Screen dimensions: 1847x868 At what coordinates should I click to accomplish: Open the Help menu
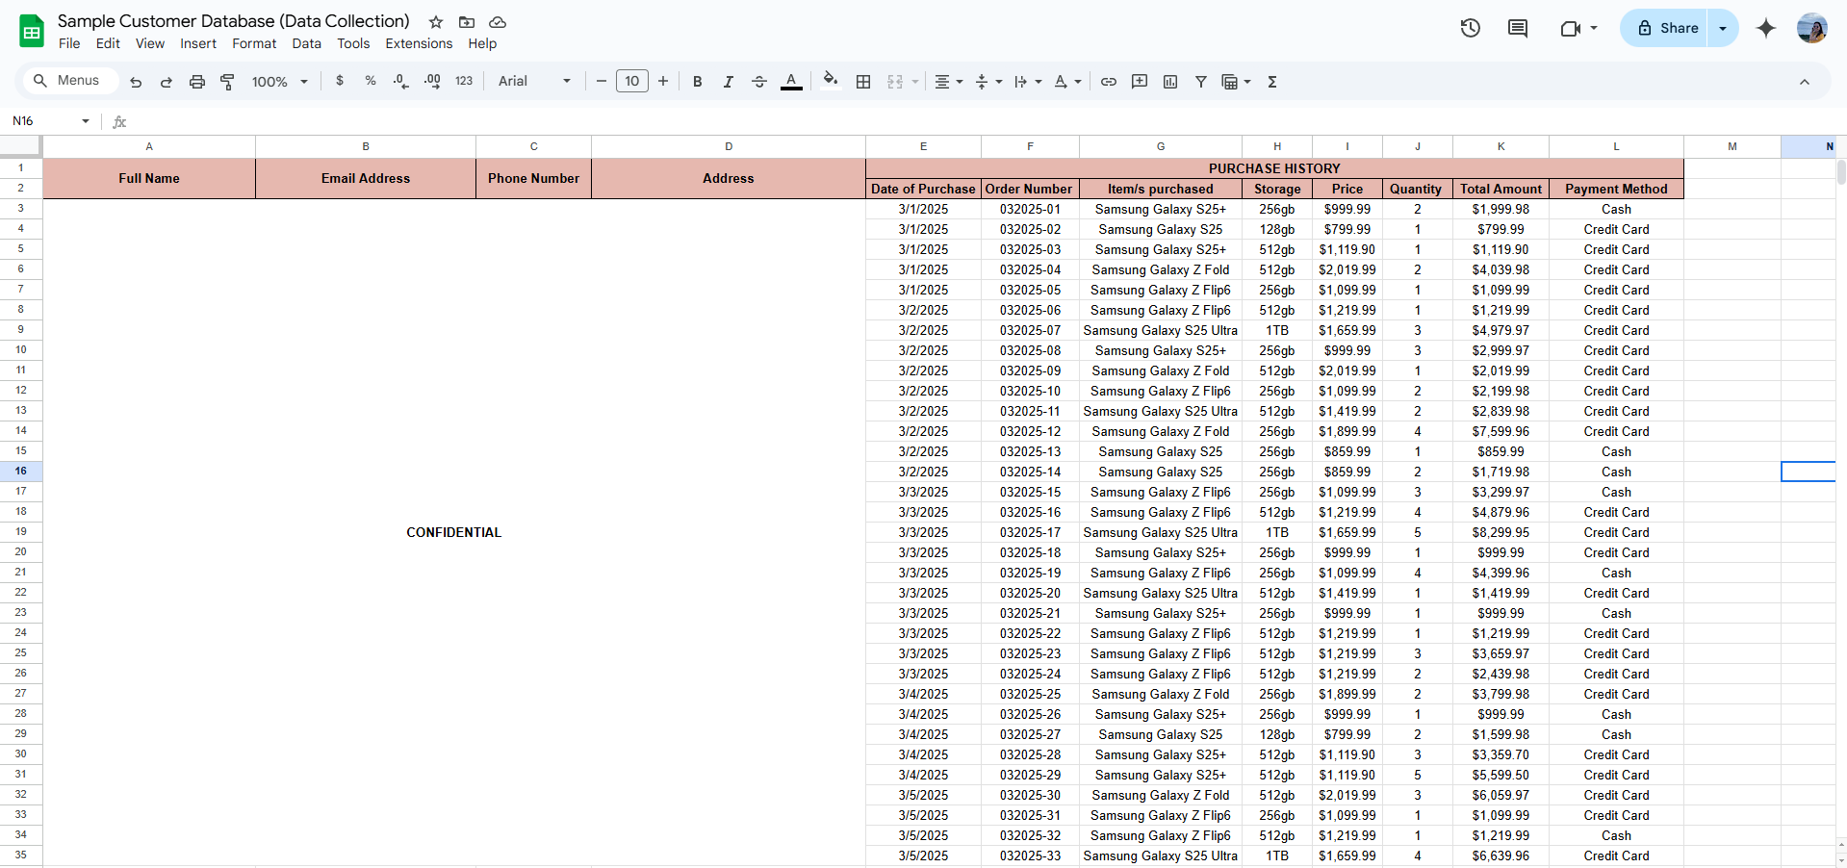[482, 43]
